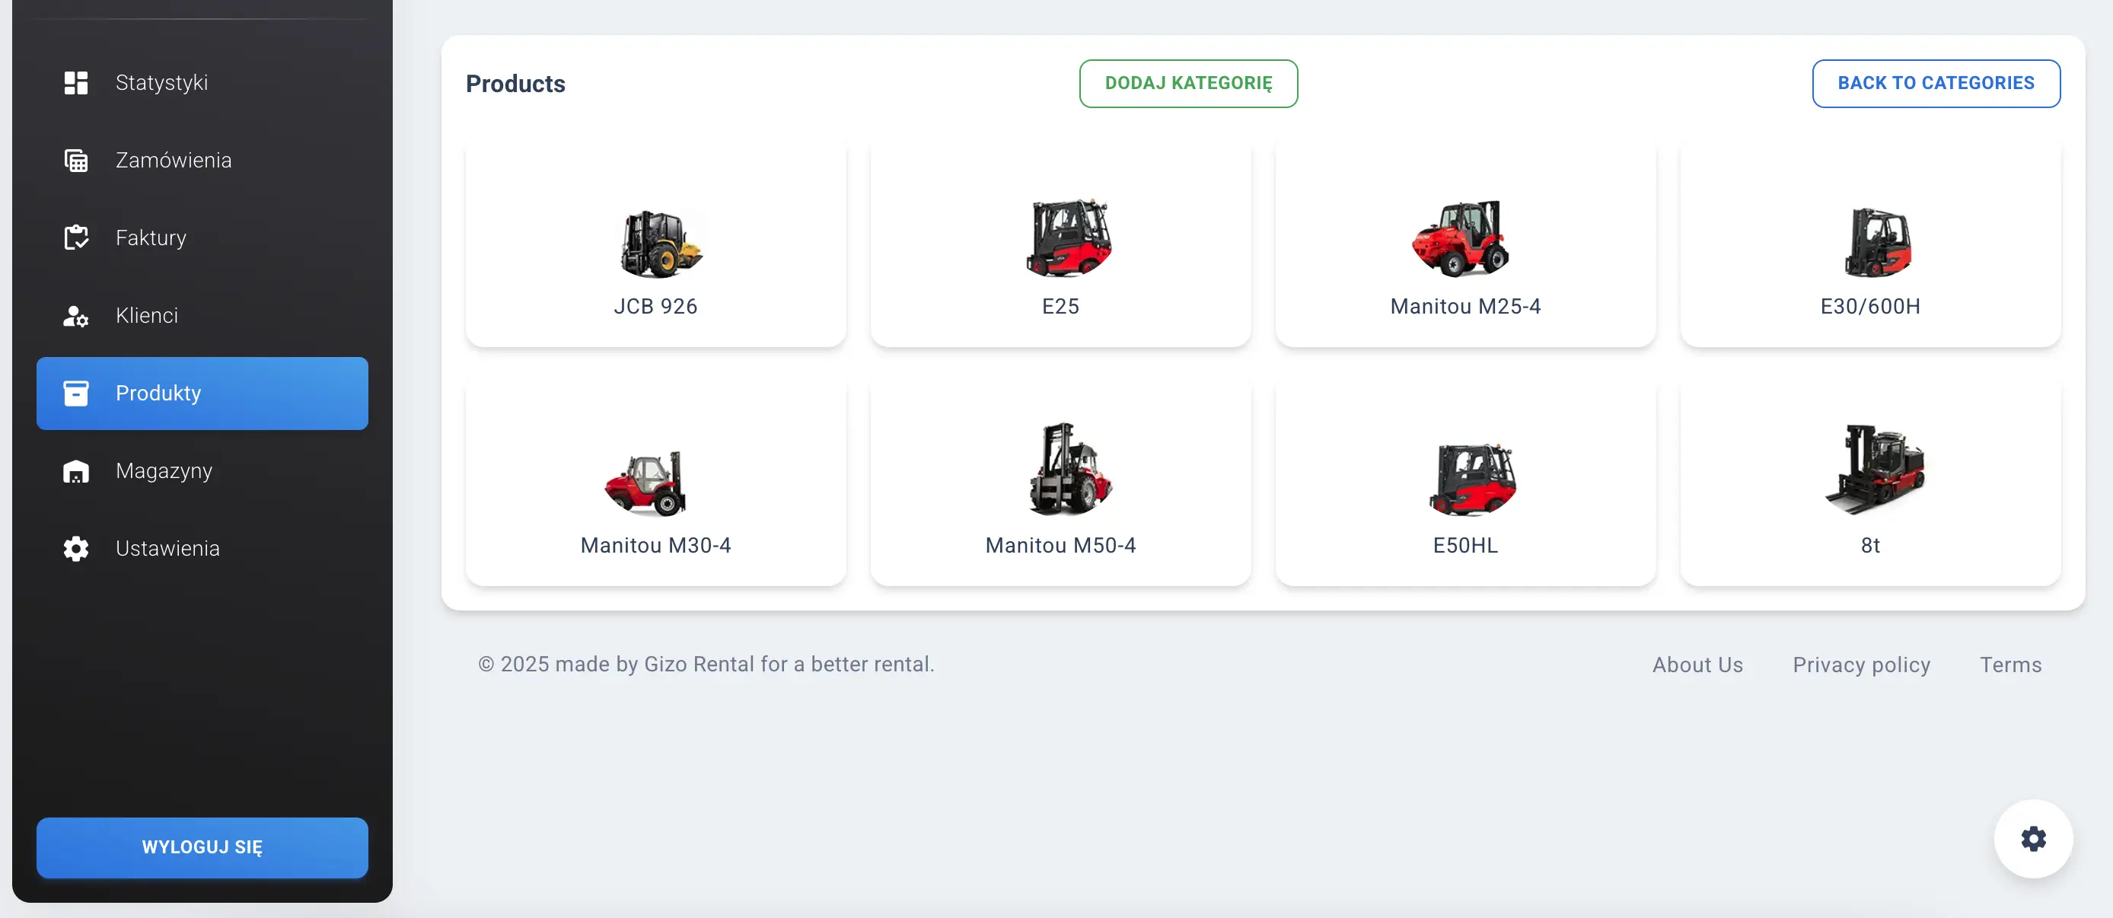Select the Produkty box icon

point(75,393)
